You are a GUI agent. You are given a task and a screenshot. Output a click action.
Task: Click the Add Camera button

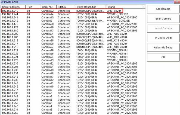pyautogui.click(x=163, y=9)
